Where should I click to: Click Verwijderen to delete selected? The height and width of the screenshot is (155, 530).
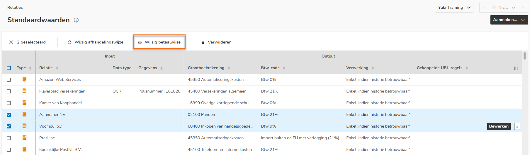(x=216, y=42)
